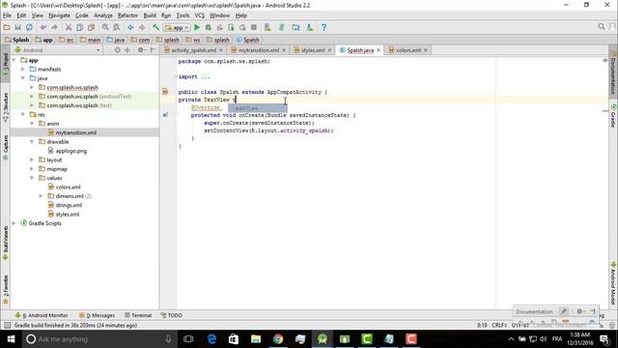This screenshot has height=348, width=618.
Task: Select colors.xml in values folder
Action: click(65, 187)
